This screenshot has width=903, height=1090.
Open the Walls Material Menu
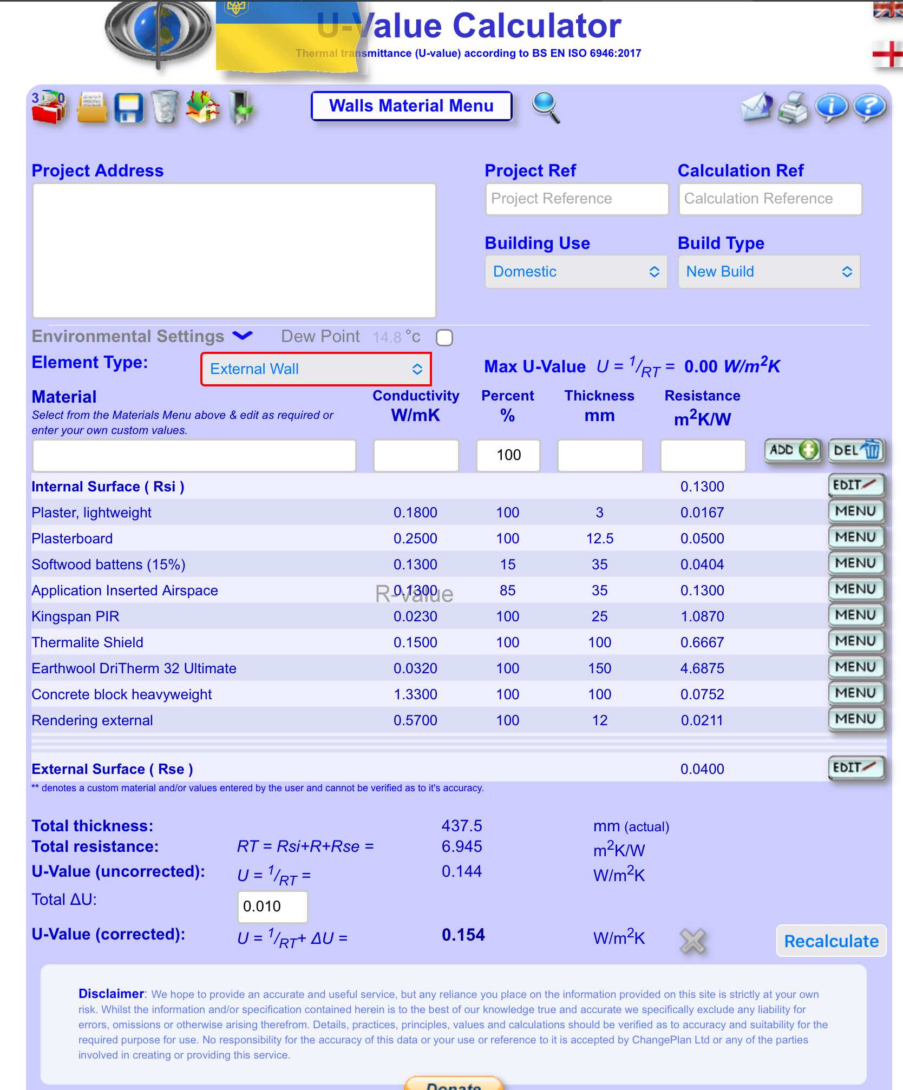[411, 106]
